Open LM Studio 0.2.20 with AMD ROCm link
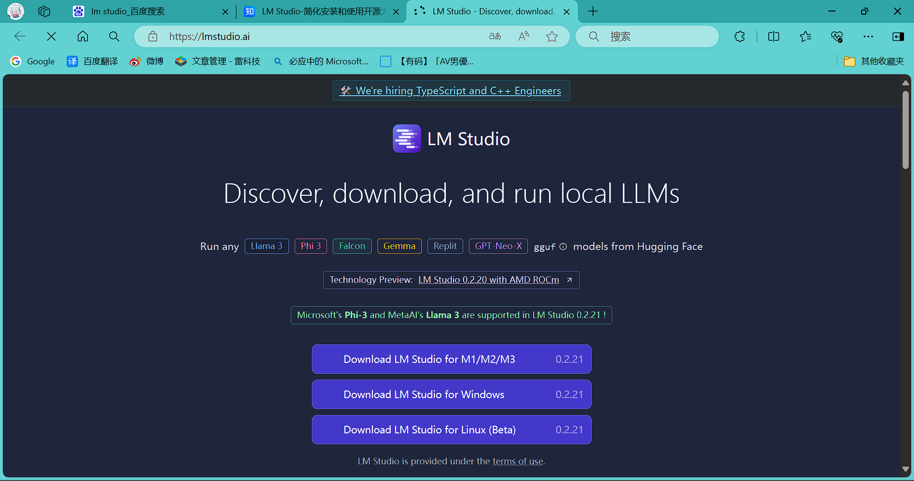 pyautogui.click(x=489, y=280)
